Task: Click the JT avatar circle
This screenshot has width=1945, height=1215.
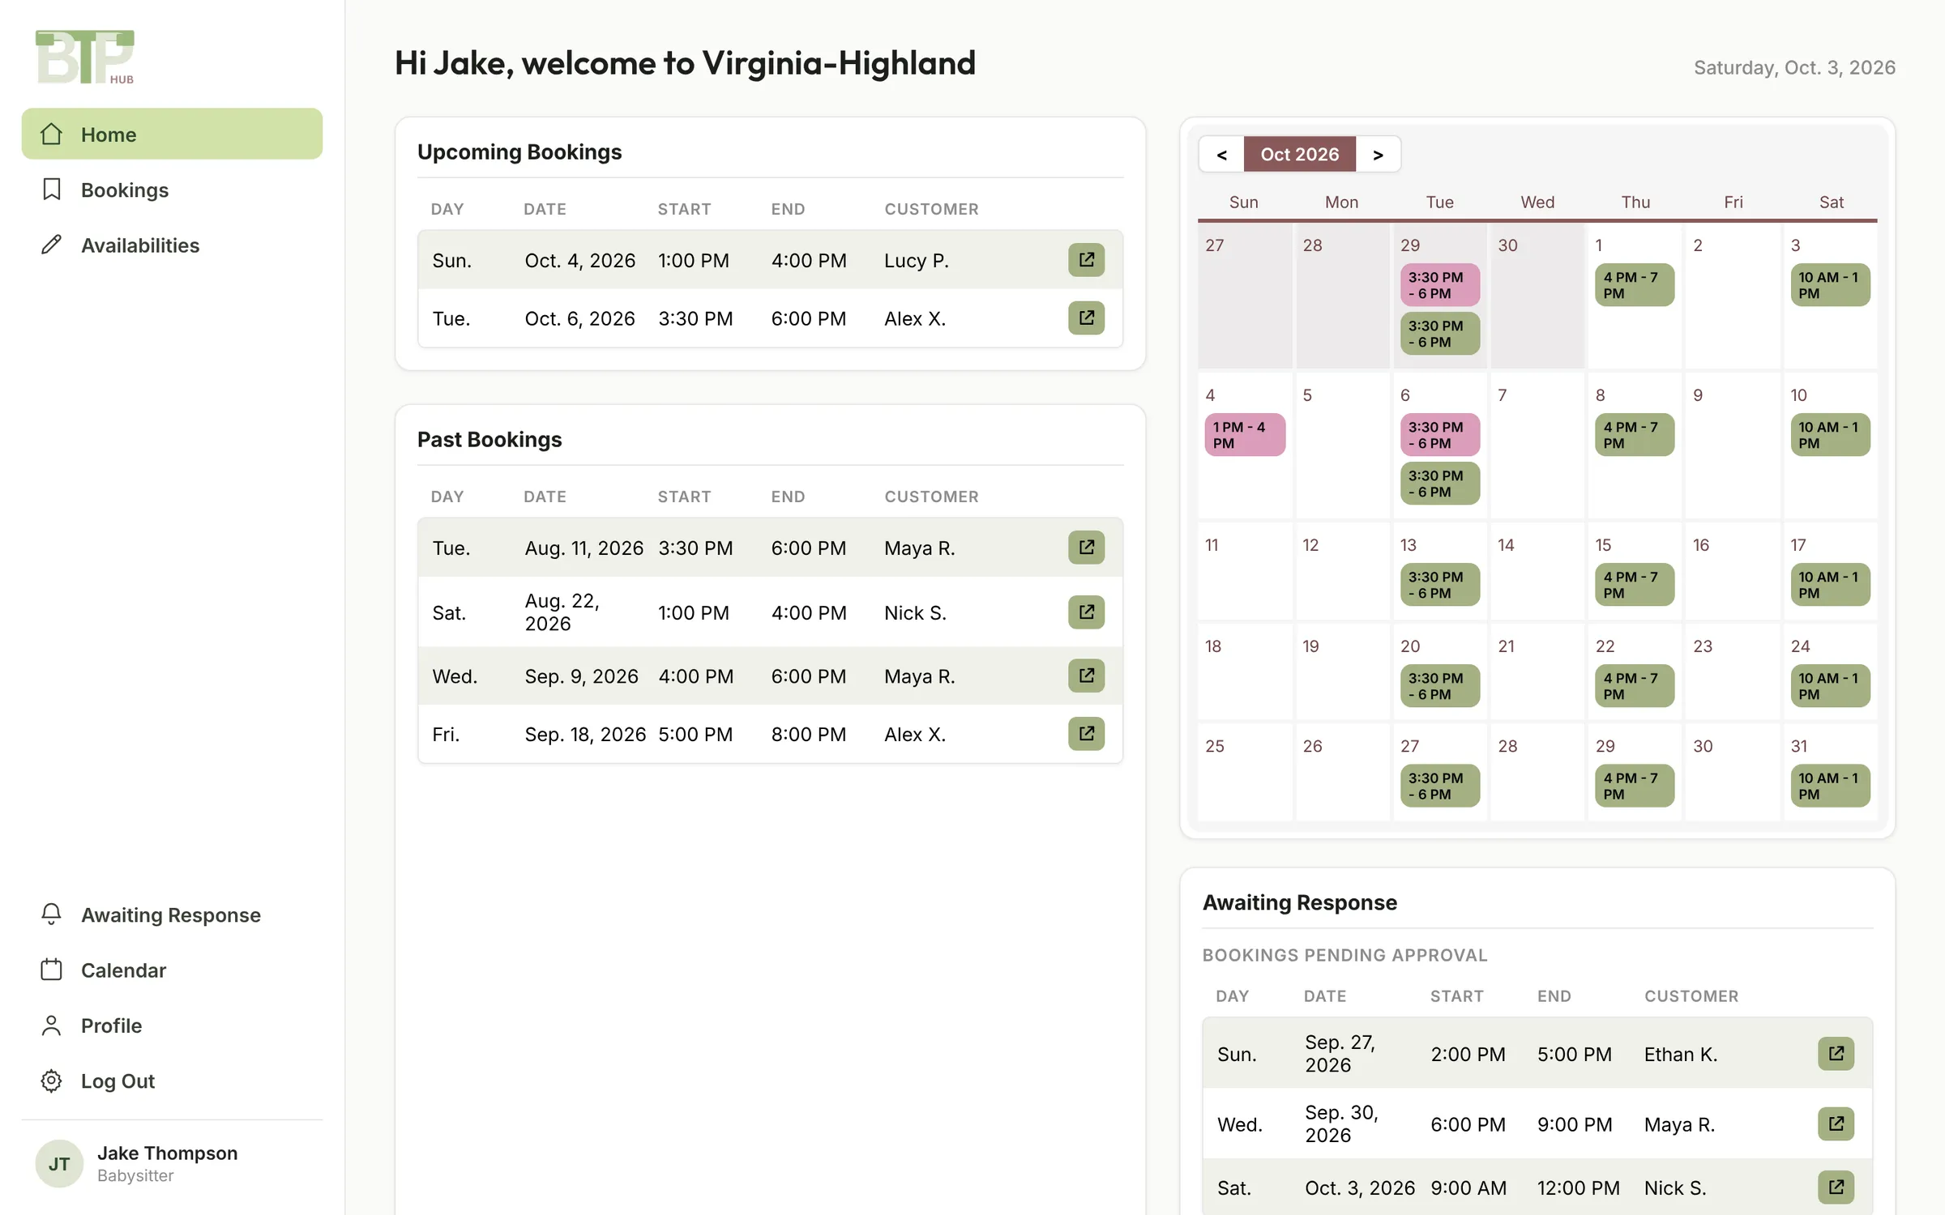Action: pos(59,1164)
